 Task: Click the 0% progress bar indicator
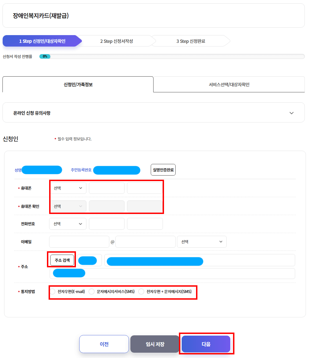tap(45, 56)
